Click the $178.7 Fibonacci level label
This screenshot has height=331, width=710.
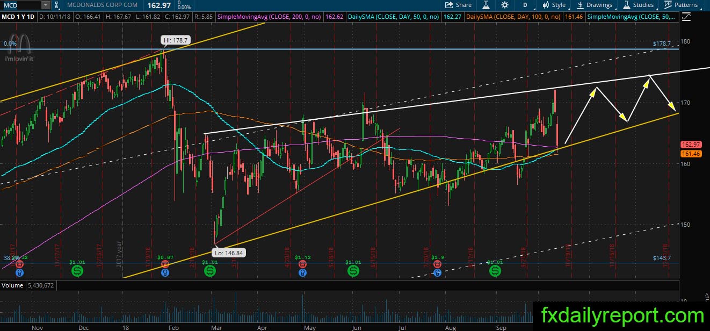pos(662,44)
